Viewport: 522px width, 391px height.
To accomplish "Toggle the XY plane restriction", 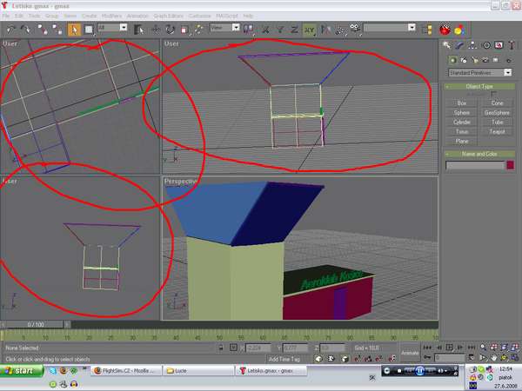I will (309, 30).
